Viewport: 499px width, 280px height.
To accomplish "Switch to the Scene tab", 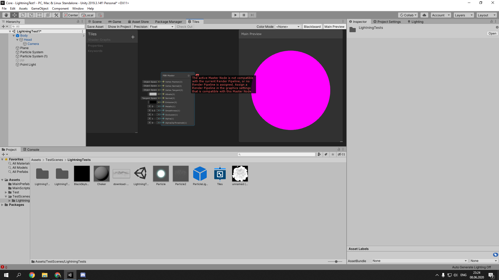I will pos(95,22).
